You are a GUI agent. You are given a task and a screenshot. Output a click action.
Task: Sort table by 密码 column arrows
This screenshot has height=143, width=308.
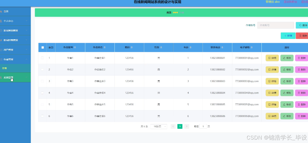(x=132, y=47)
